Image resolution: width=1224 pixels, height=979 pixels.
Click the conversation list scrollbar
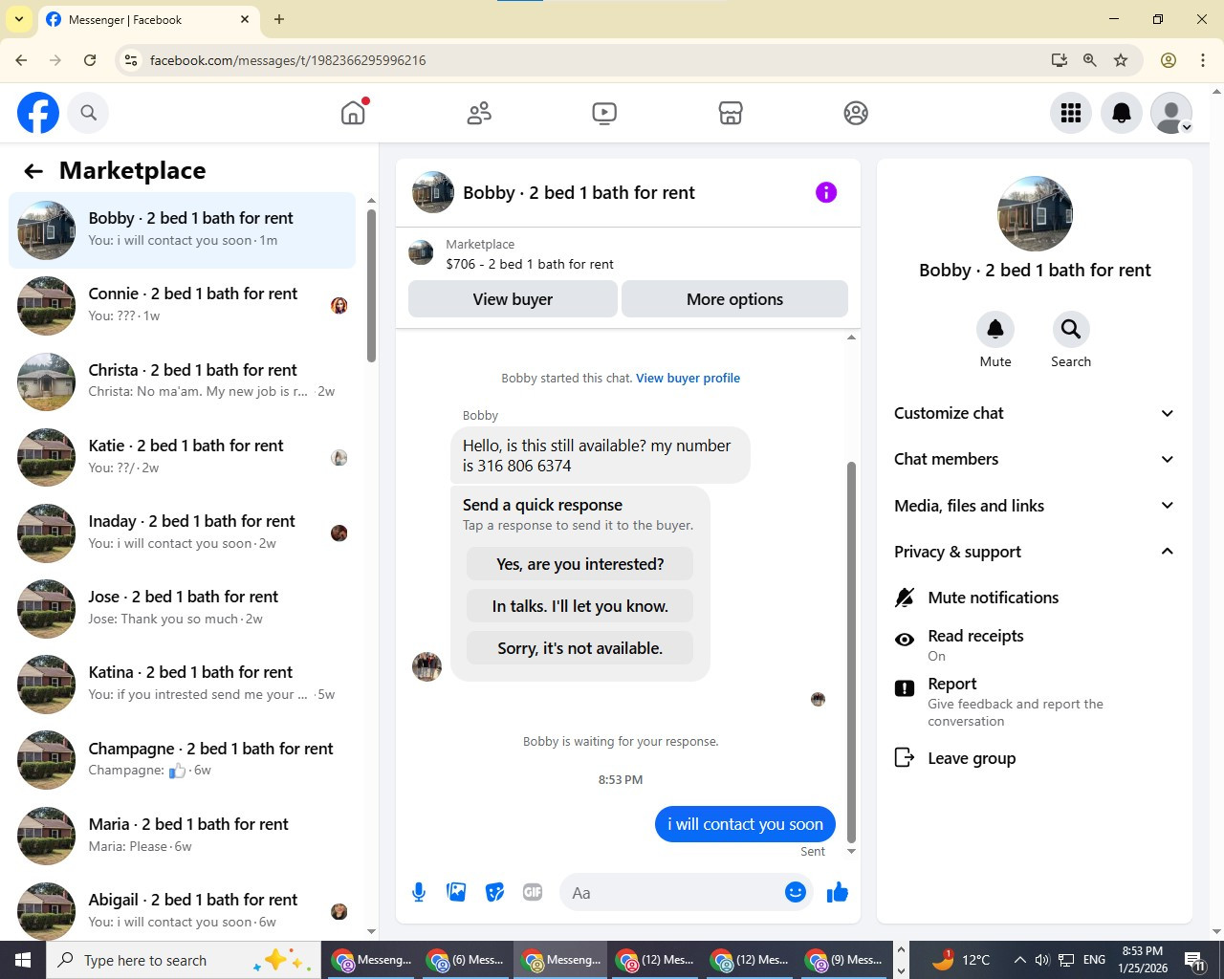pos(371,287)
